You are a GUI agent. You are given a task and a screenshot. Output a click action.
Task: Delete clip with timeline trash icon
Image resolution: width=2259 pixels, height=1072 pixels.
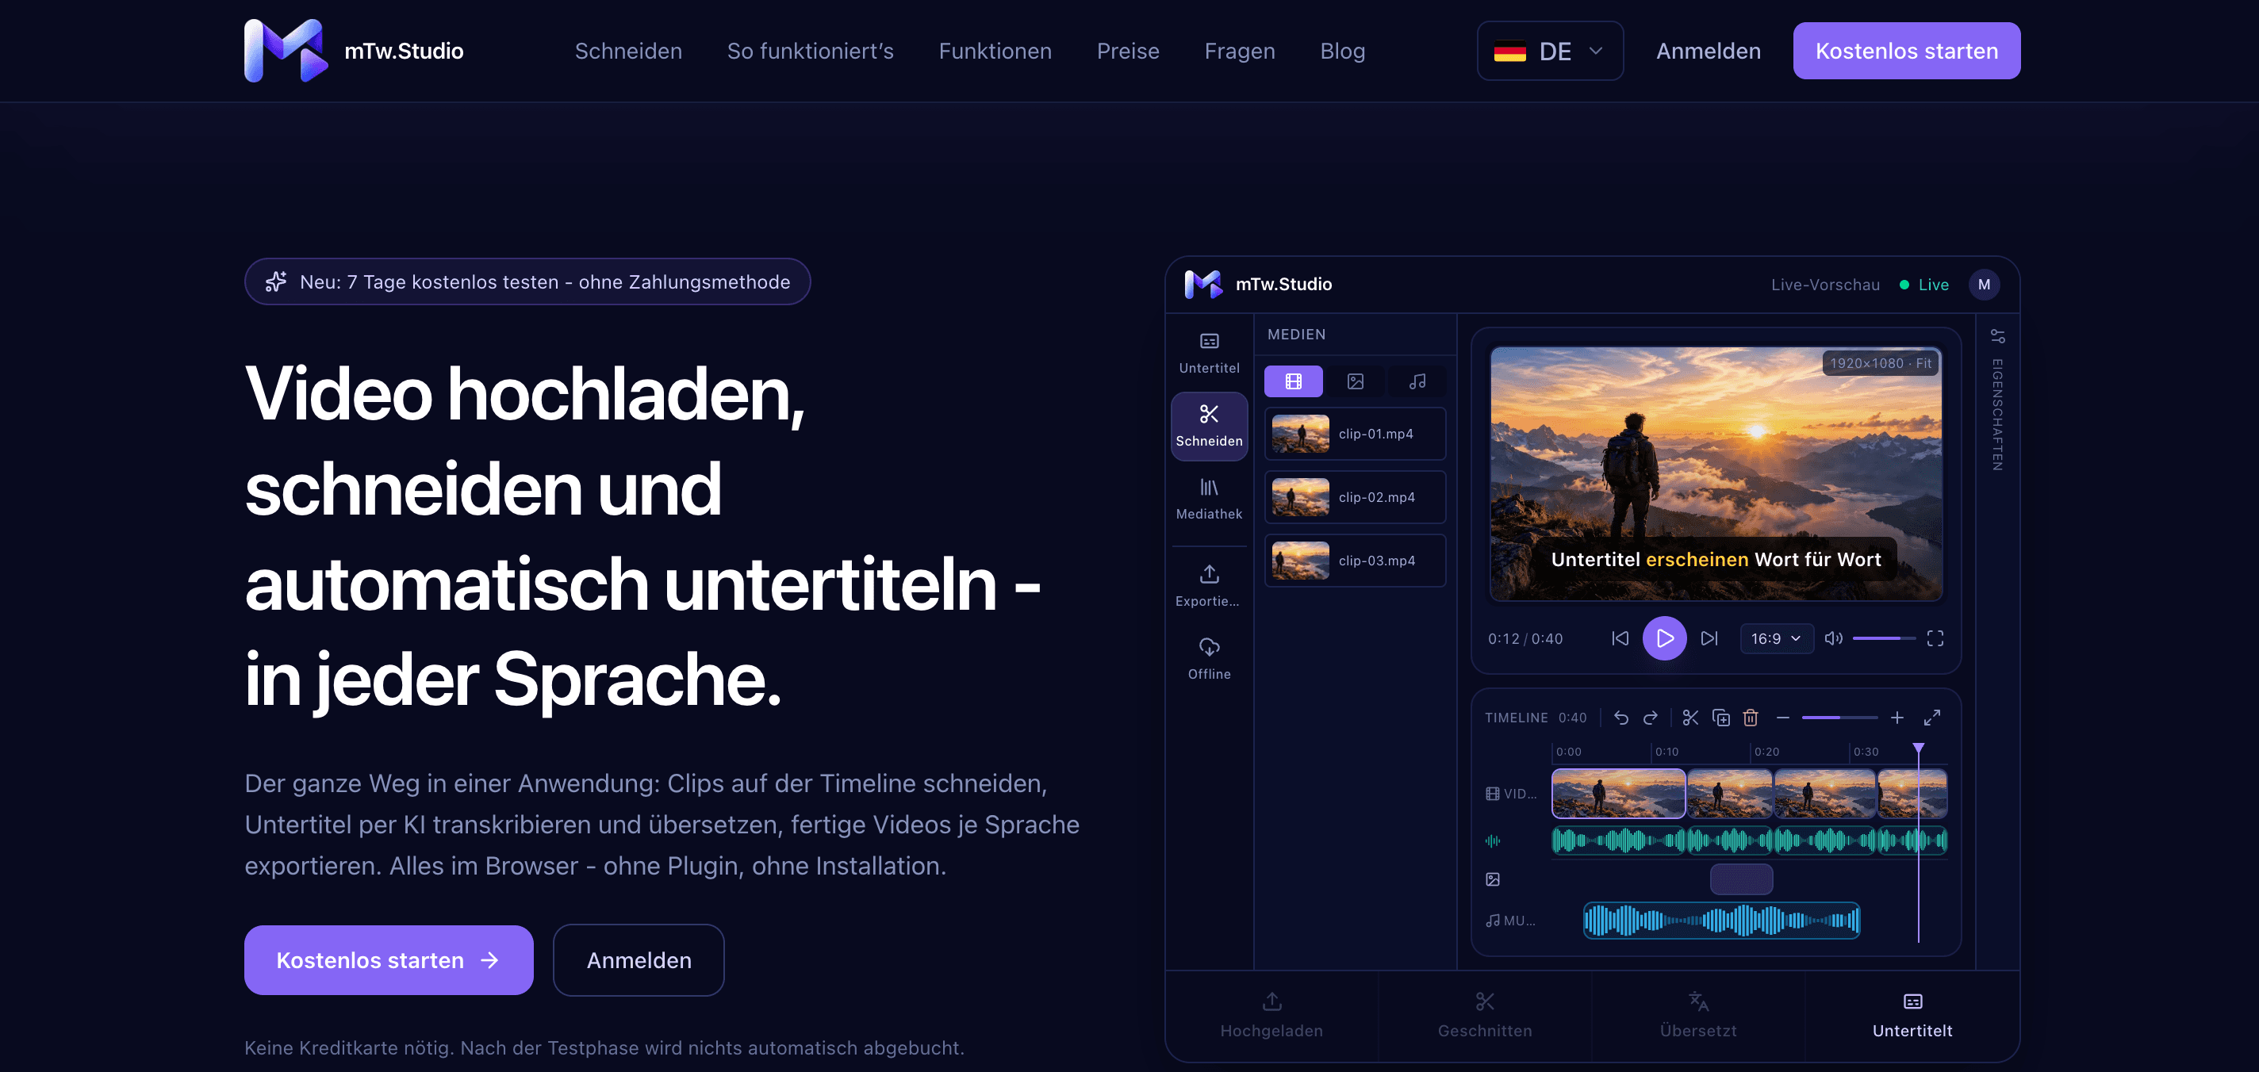tap(1751, 718)
